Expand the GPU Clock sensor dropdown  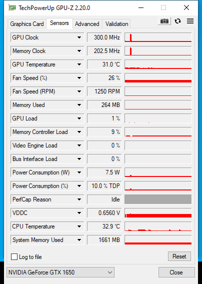tap(79, 37)
